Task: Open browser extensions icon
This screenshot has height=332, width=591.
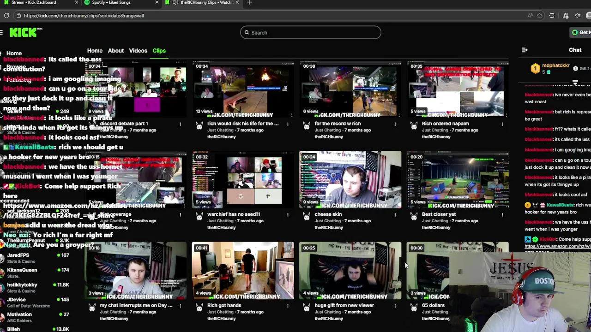Action: [x=552, y=16]
